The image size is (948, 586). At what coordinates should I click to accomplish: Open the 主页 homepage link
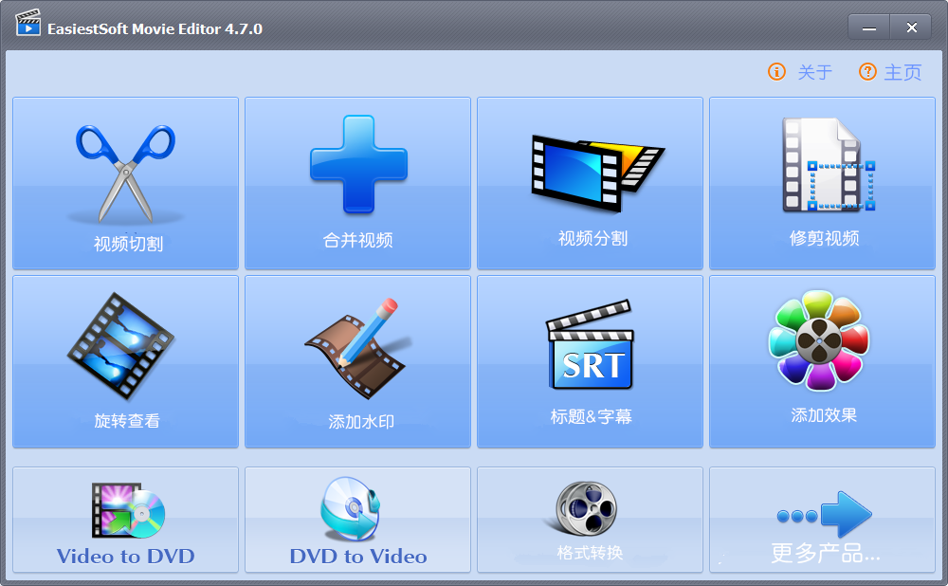coord(902,73)
